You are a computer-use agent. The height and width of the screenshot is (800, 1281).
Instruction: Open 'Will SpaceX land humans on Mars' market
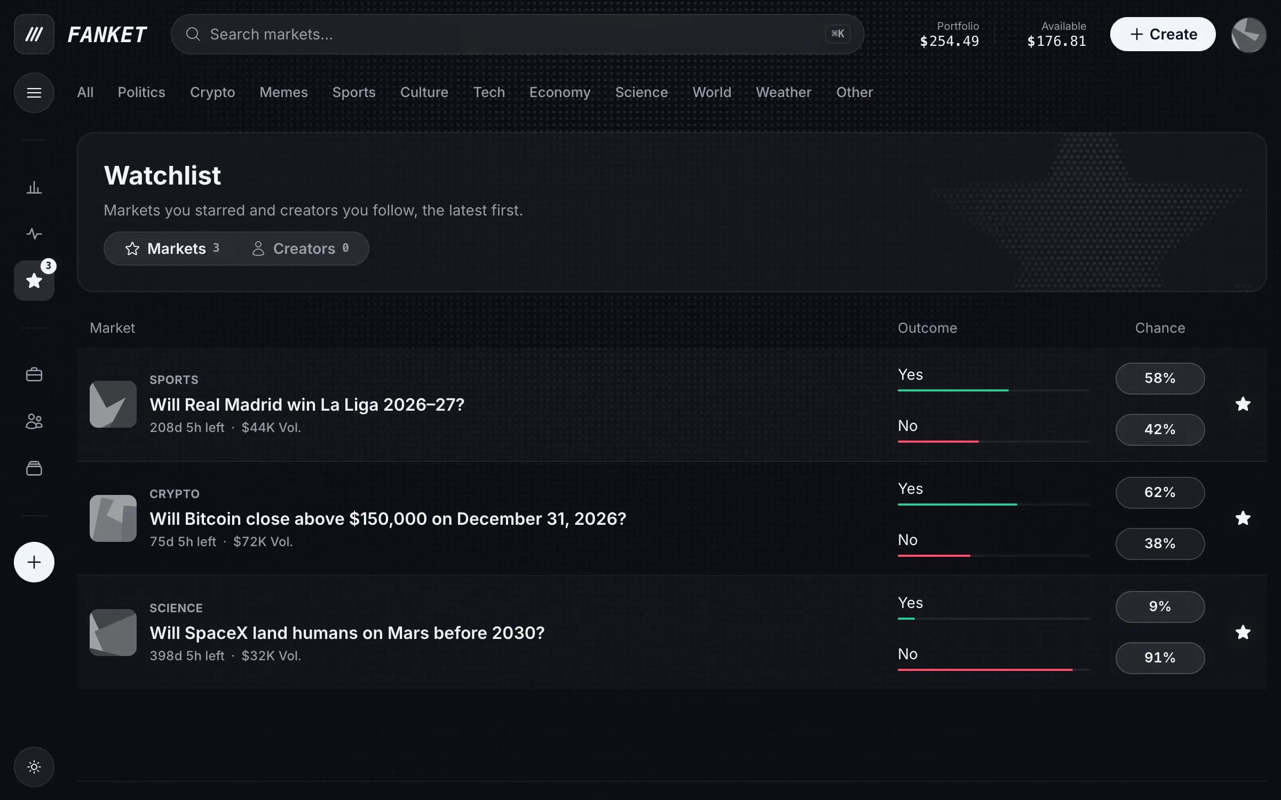(347, 633)
